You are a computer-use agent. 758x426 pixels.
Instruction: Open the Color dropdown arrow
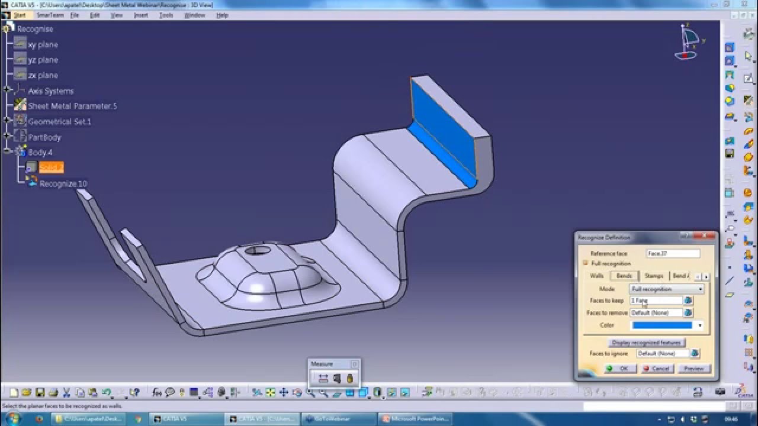pyautogui.click(x=700, y=325)
